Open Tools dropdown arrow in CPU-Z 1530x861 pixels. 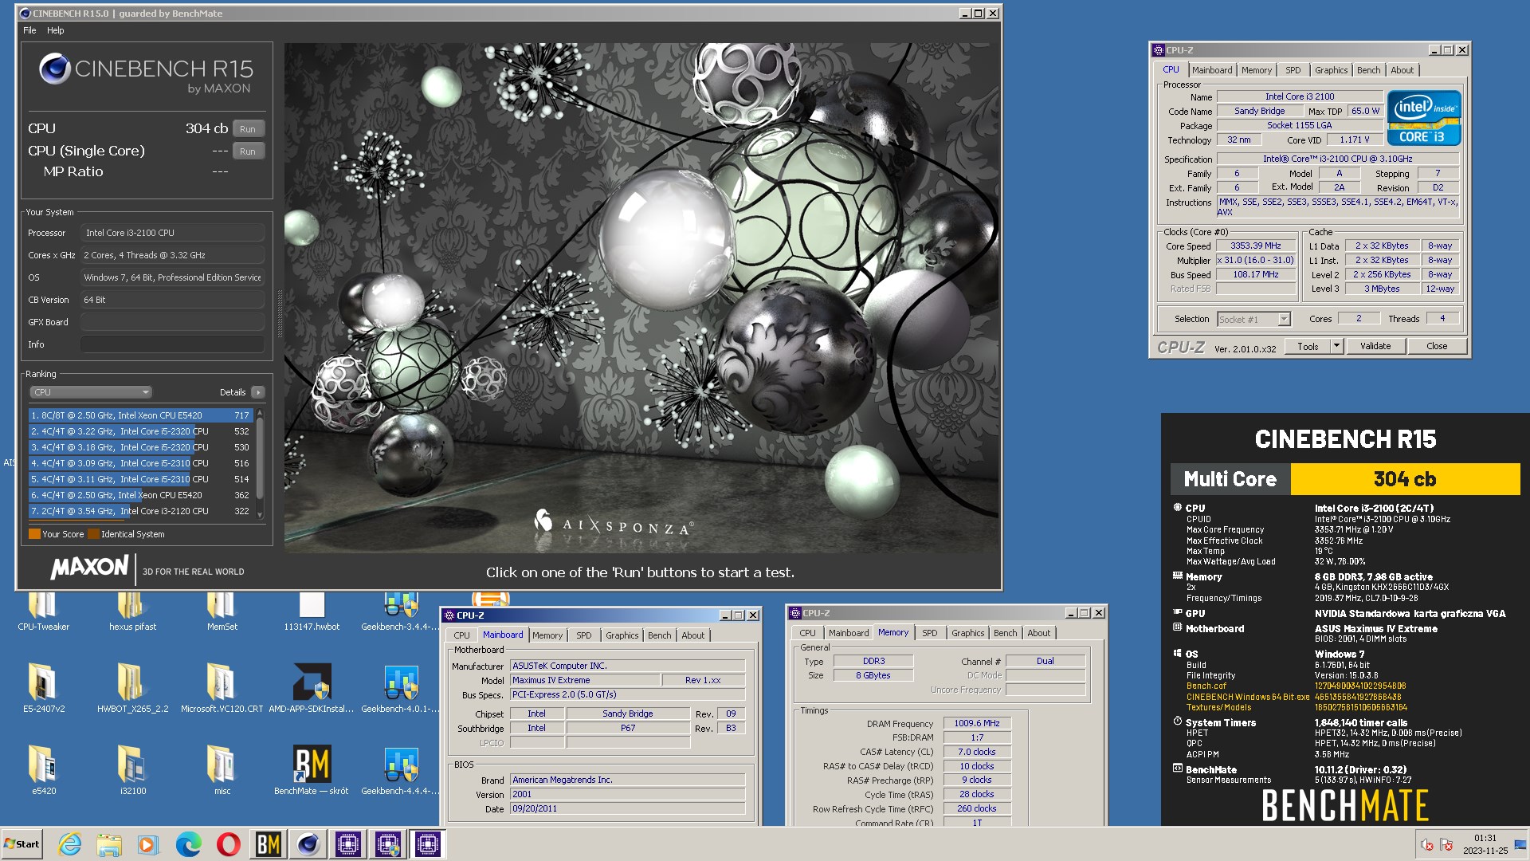tap(1337, 346)
